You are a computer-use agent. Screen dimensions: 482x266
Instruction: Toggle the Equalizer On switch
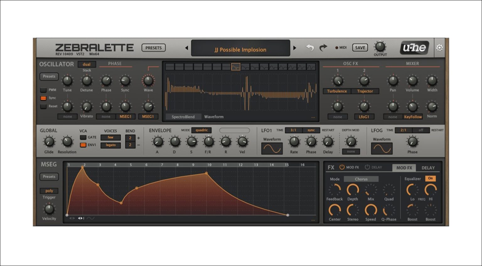pyautogui.click(x=431, y=178)
